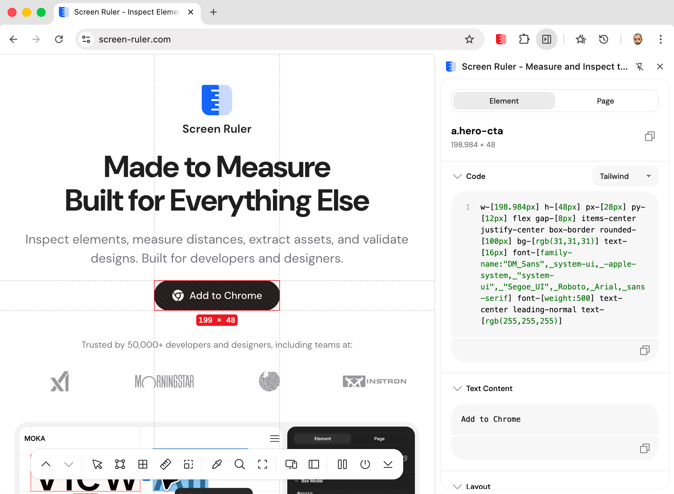Click the 'Add to Chrome' text content value

point(491,419)
